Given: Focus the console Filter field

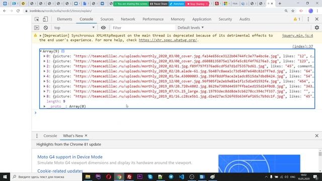Looking at the screenshot, I should [x=143, y=28].
